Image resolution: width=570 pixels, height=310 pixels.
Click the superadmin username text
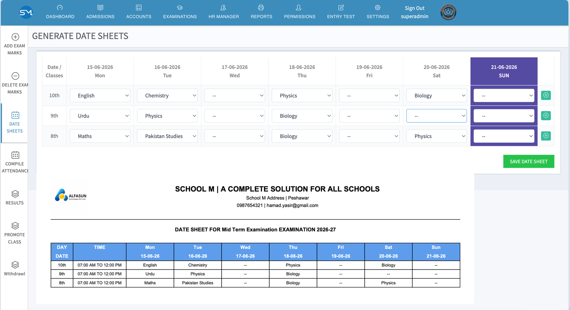[x=415, y=16]
